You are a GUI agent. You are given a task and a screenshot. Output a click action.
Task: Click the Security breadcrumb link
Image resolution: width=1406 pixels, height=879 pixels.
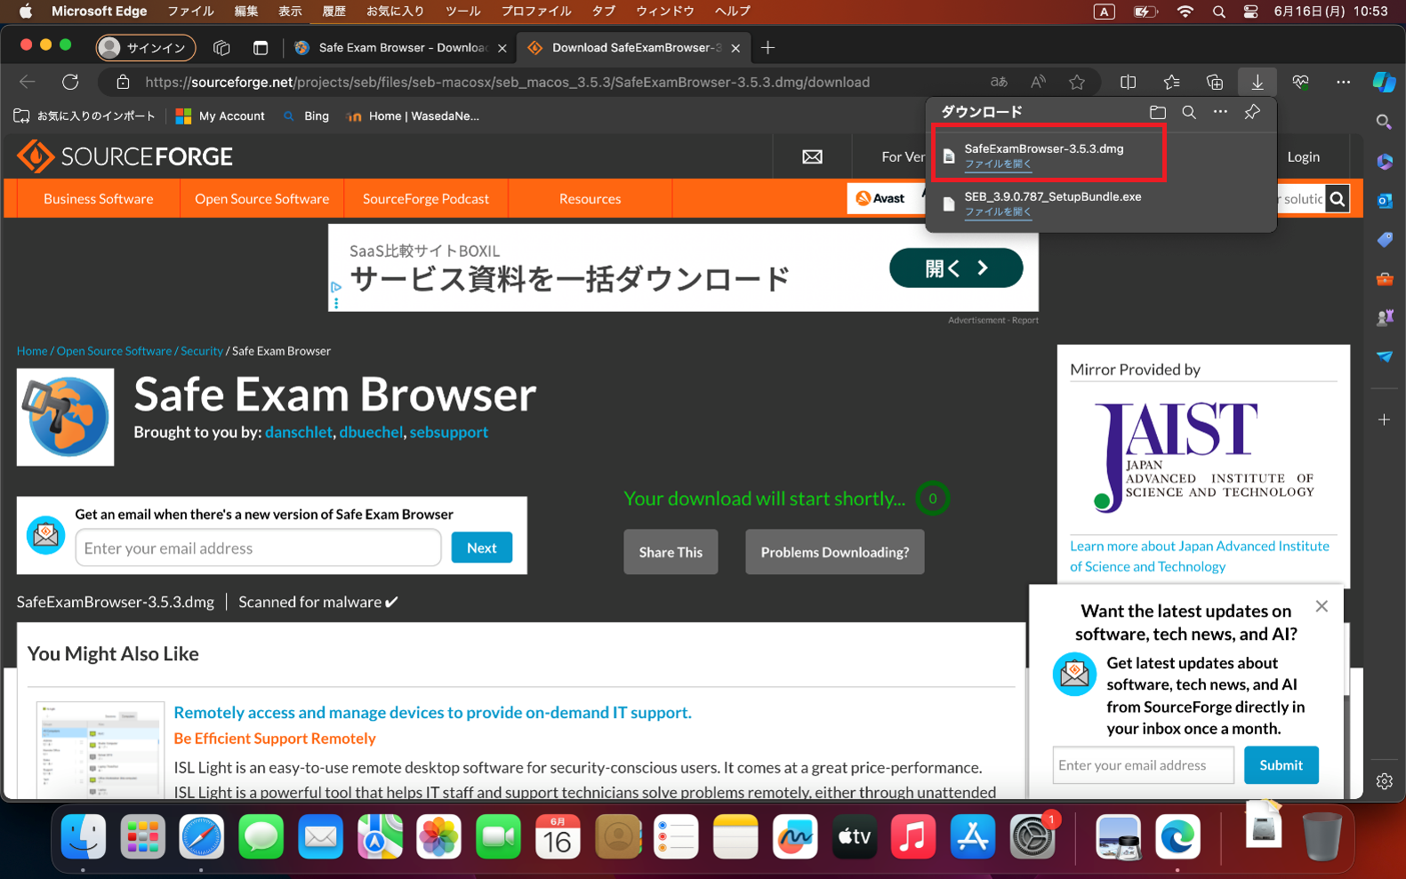point(202,351)
